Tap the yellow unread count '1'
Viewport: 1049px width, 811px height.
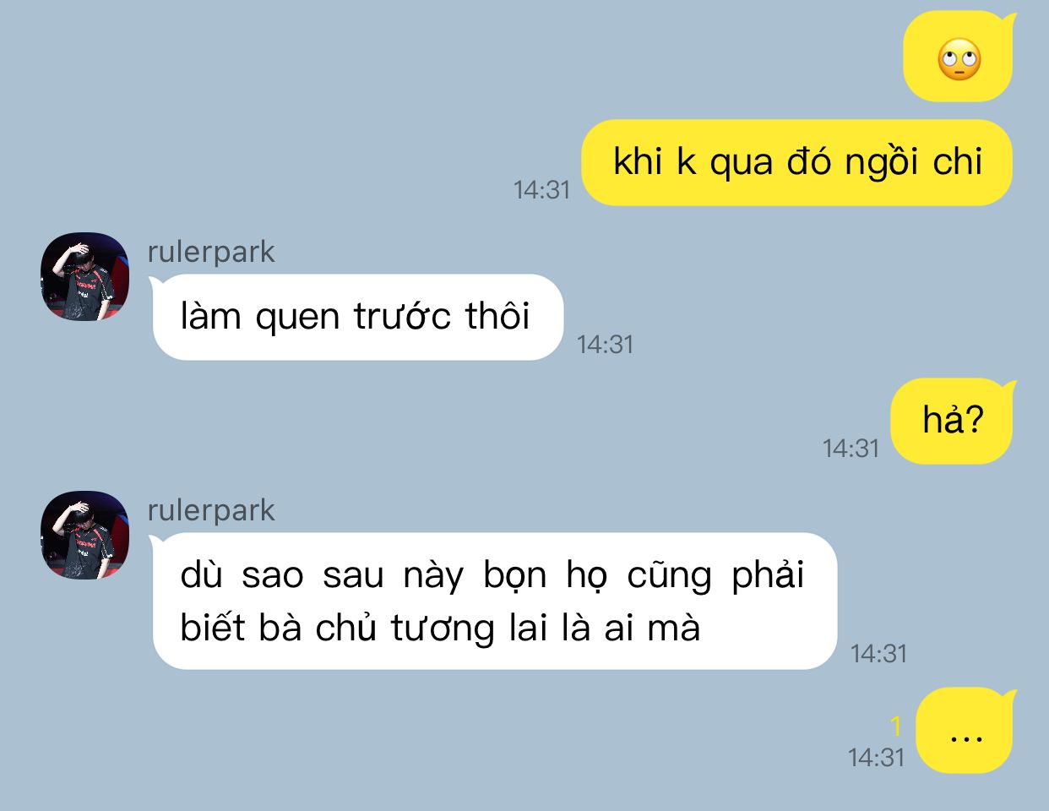pos(896,726)
